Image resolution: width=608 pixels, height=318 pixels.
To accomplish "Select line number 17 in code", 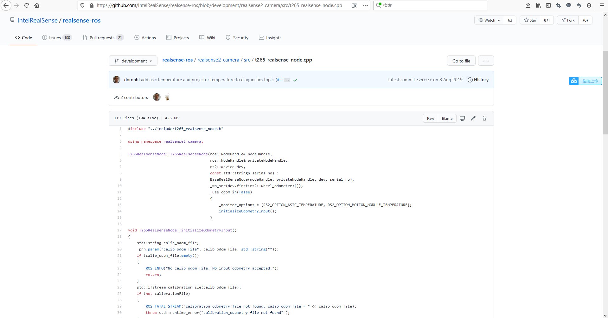I will click(x=119, y=230).
